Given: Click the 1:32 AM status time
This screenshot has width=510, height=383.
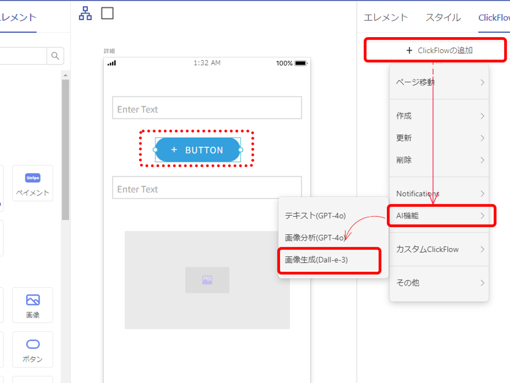Looking at the screenshot, I should (207, 63).
